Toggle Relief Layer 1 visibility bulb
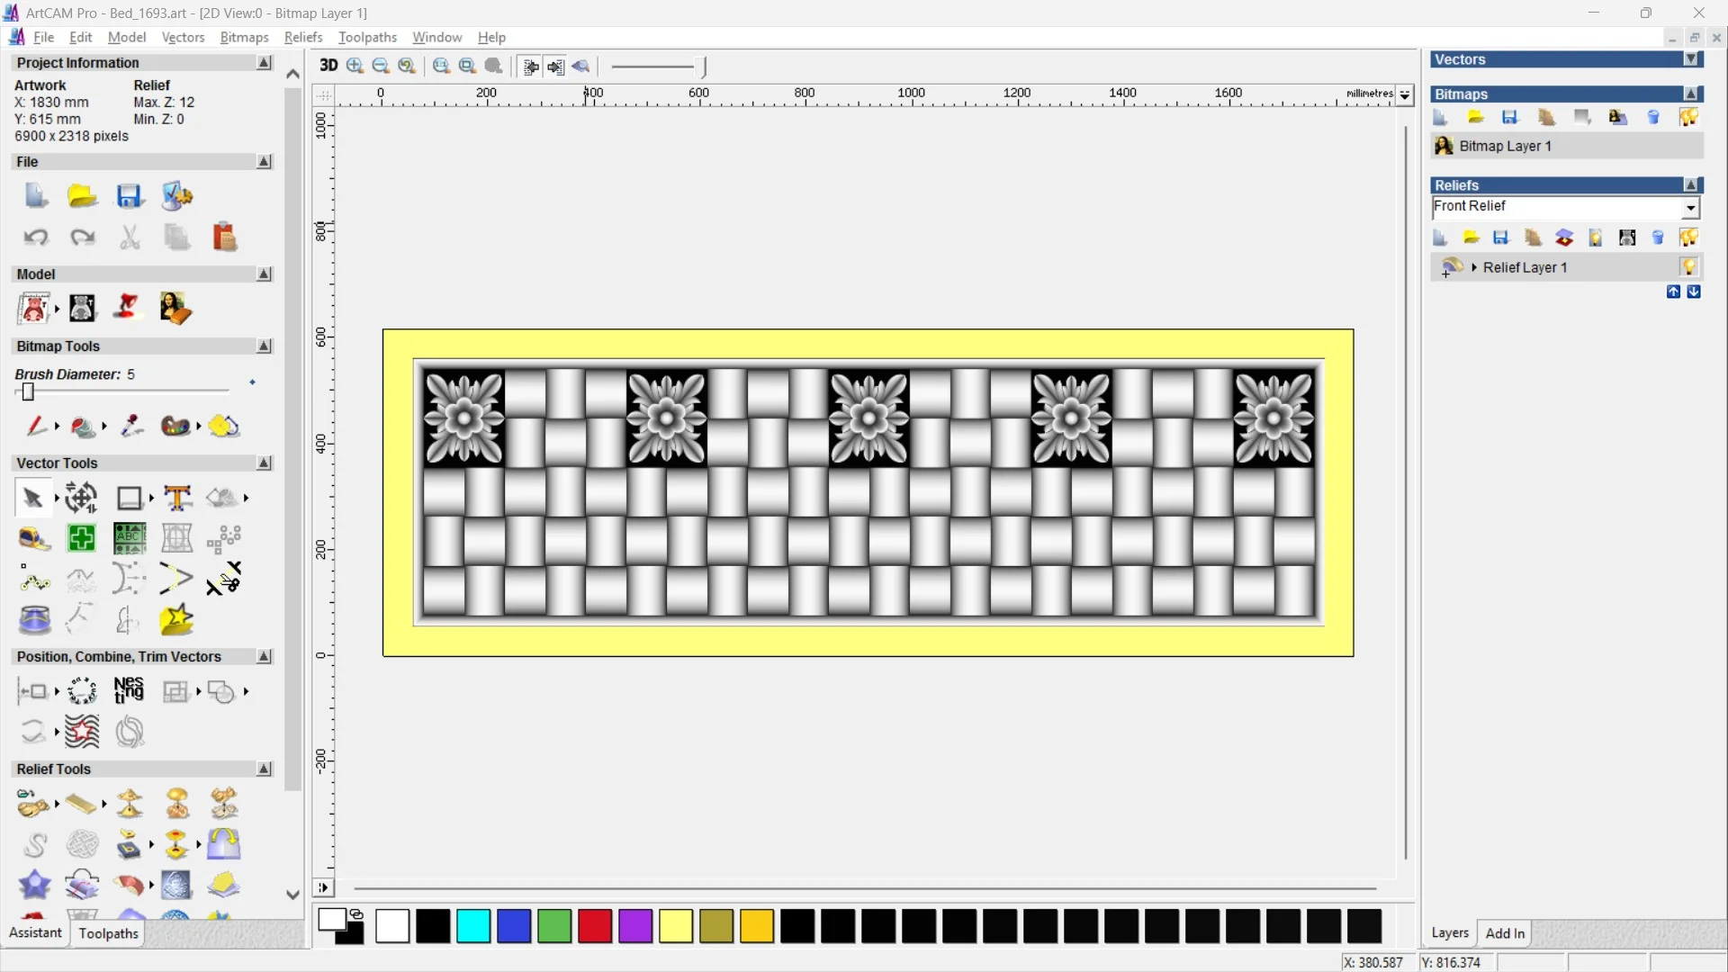The image size is (1728, 972). coord(1688,267)
